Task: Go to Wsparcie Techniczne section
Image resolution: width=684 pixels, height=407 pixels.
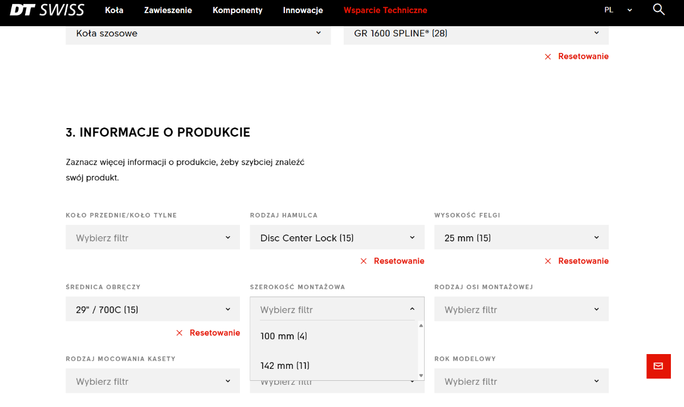Action: (385, 10)
